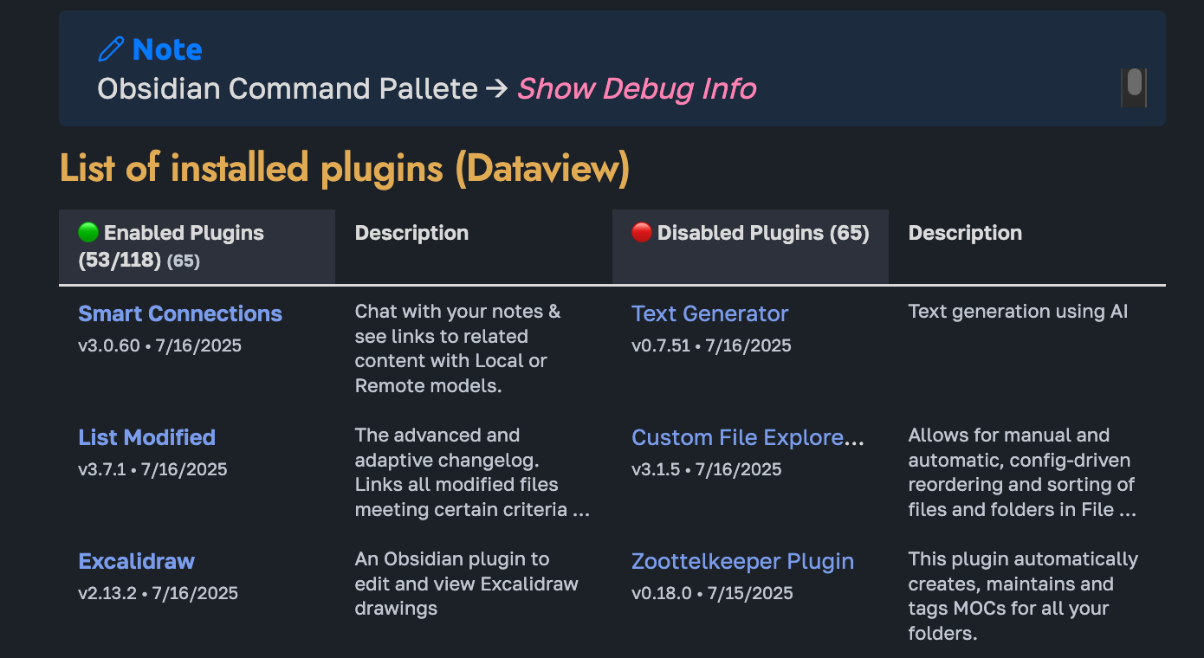Click the Text Generator description text
This screenshot has height=658, width=1204.
pyautogui.click(x=1018, y=312)
